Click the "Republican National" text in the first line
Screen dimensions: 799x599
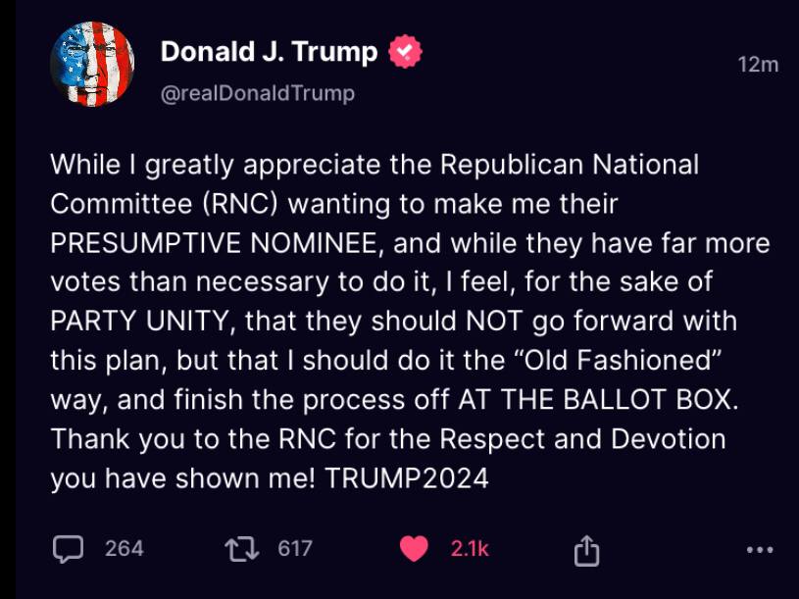click(569, 165)
